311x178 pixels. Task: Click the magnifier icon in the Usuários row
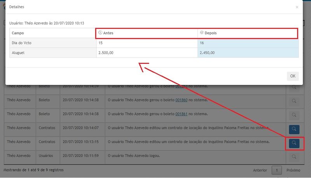coord(294,156)
